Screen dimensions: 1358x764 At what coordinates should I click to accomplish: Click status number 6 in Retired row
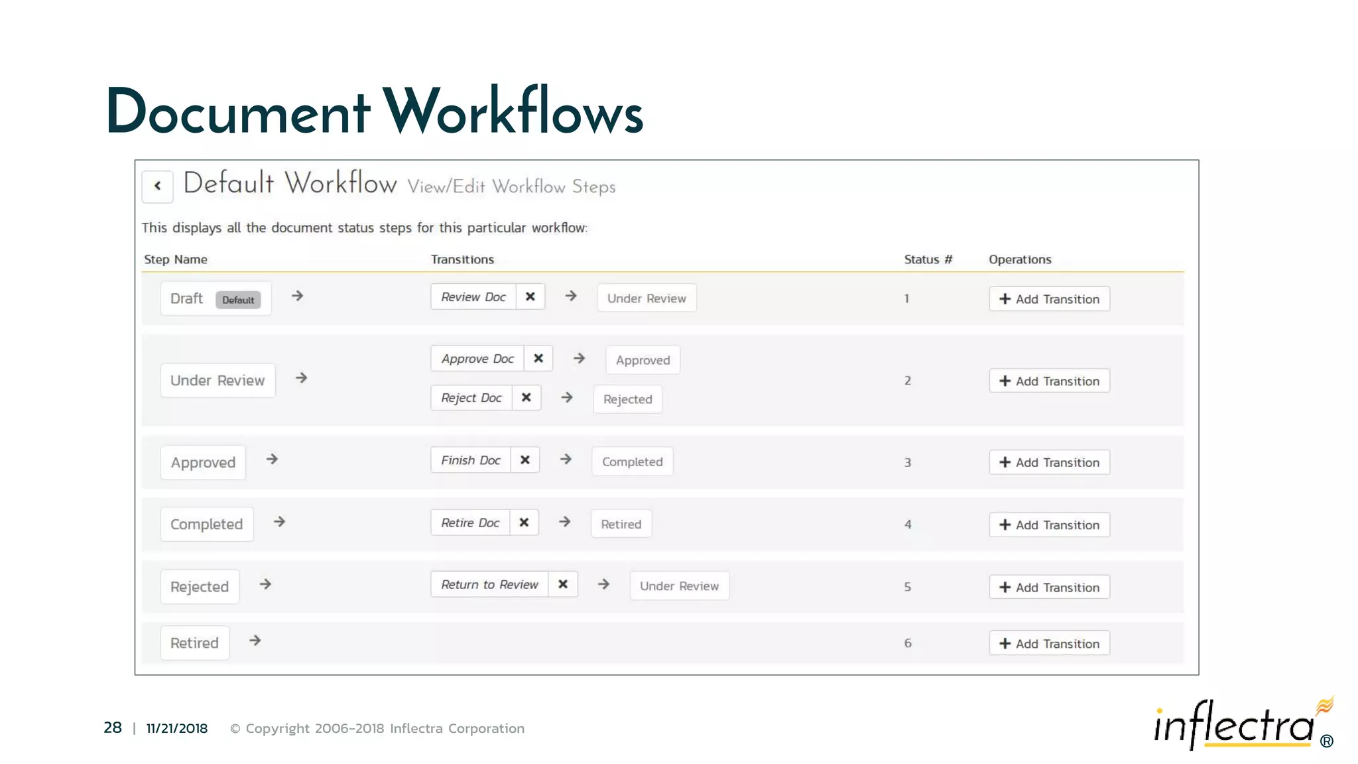(x=908, y=643)
